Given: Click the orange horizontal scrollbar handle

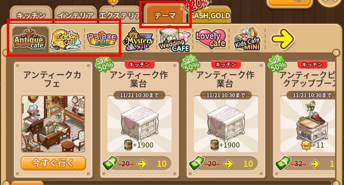Looking at the screenshot, I should tap(27, 183).
